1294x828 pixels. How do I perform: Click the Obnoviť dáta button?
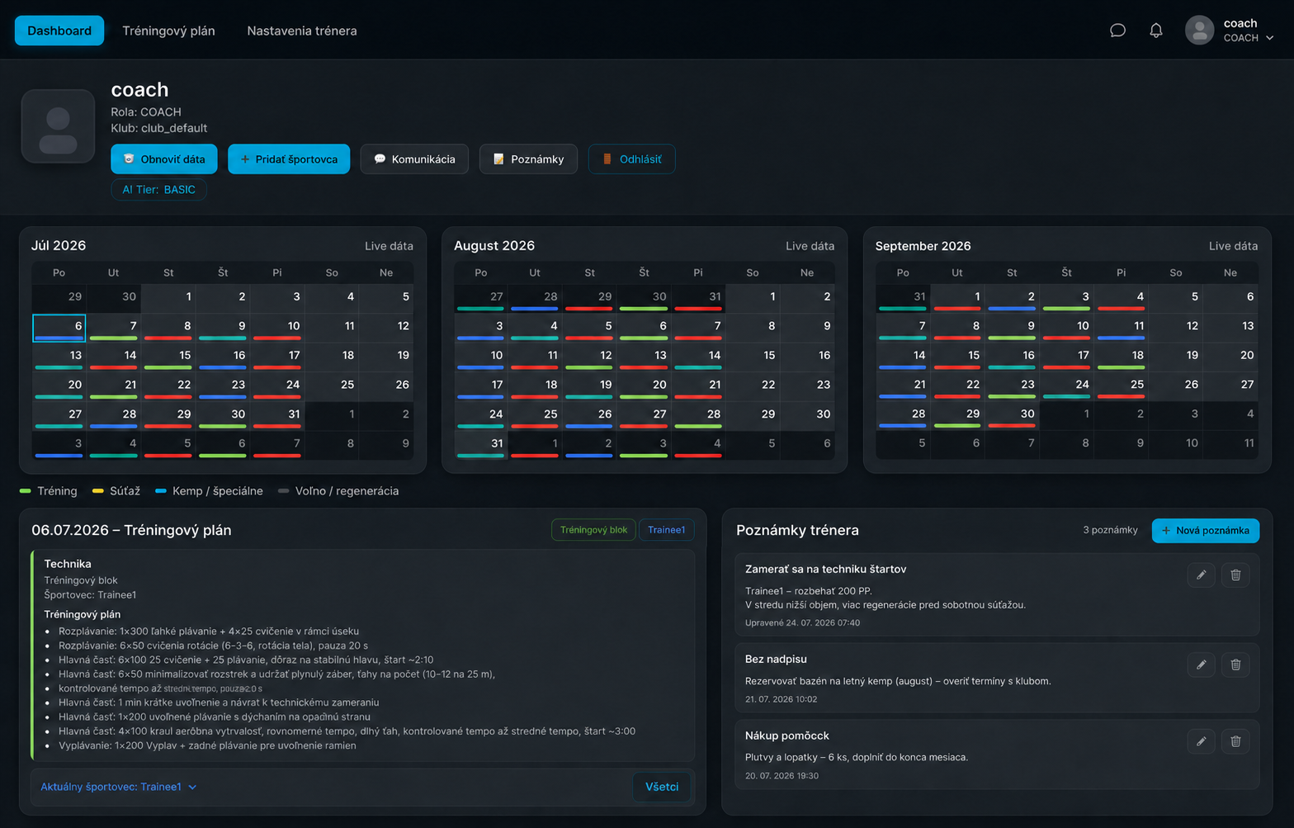tap(164, 159)
